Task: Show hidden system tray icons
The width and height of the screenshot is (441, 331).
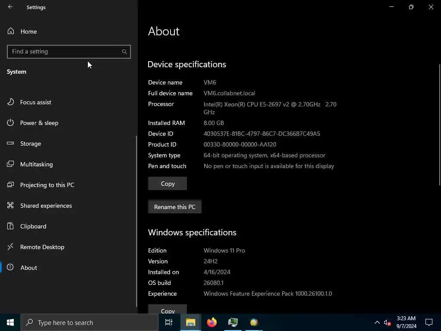Action: pyautogui.click(x=377, y=322)
